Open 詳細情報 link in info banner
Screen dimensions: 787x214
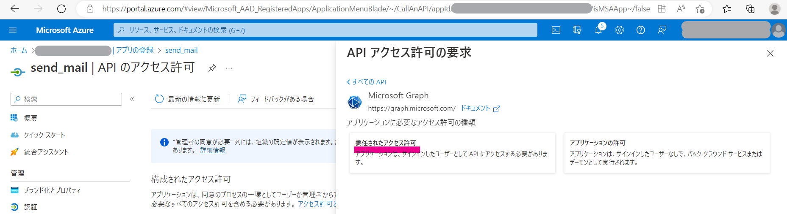pos(212,150)
